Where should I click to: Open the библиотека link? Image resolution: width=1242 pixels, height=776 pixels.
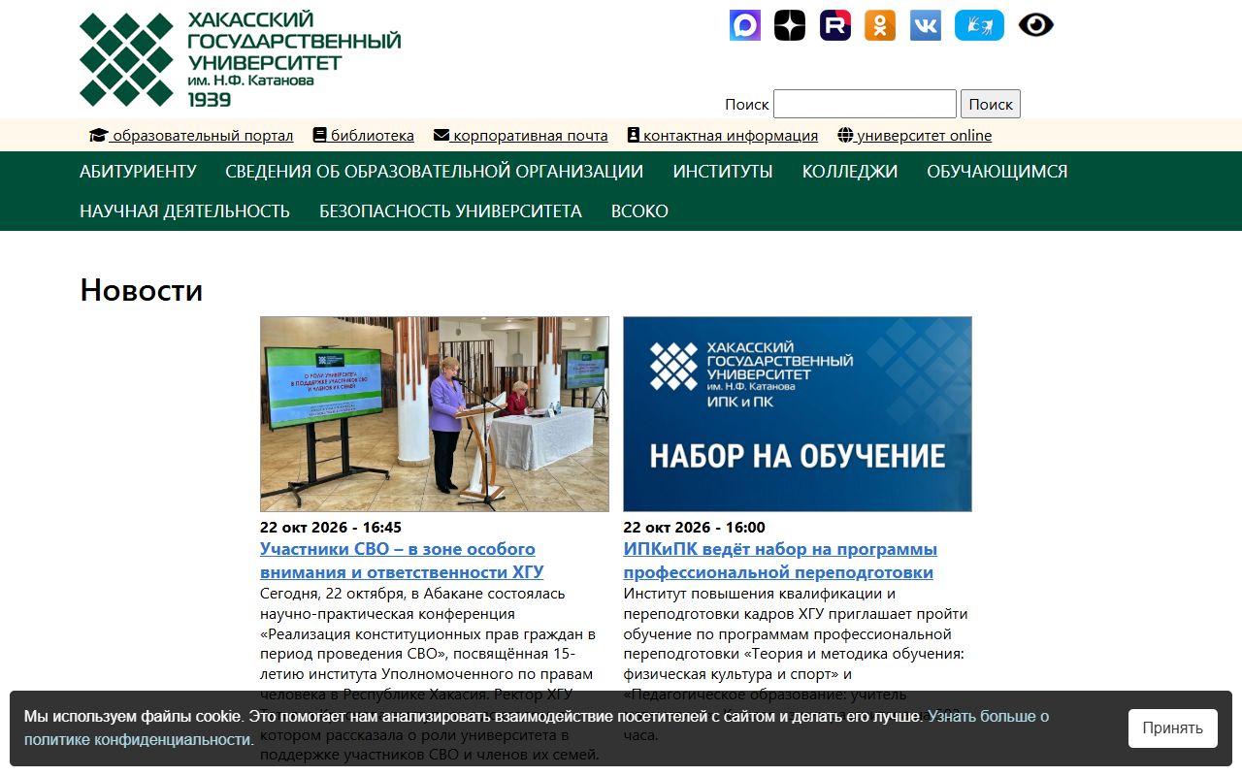pyautogui.click(x=364, y=136)
